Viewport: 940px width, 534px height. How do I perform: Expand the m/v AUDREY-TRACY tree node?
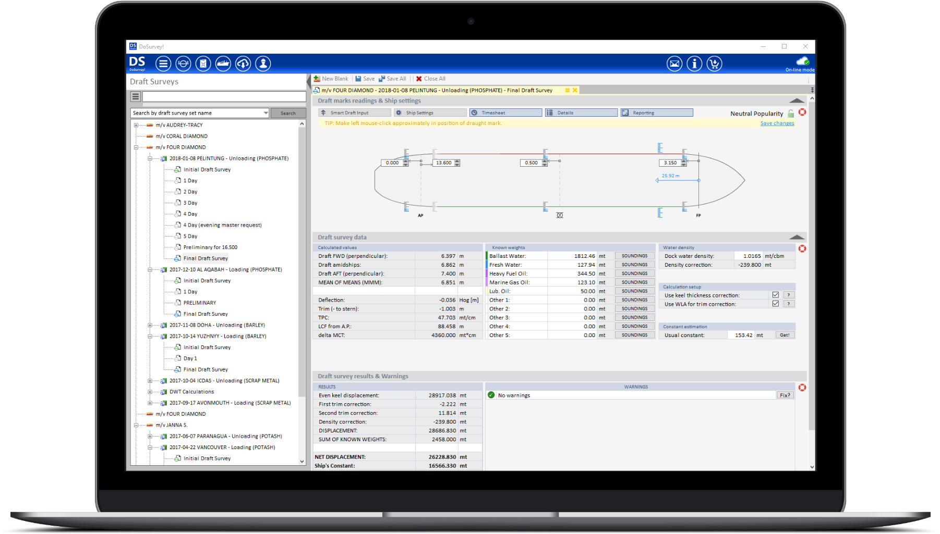point(136,125)
